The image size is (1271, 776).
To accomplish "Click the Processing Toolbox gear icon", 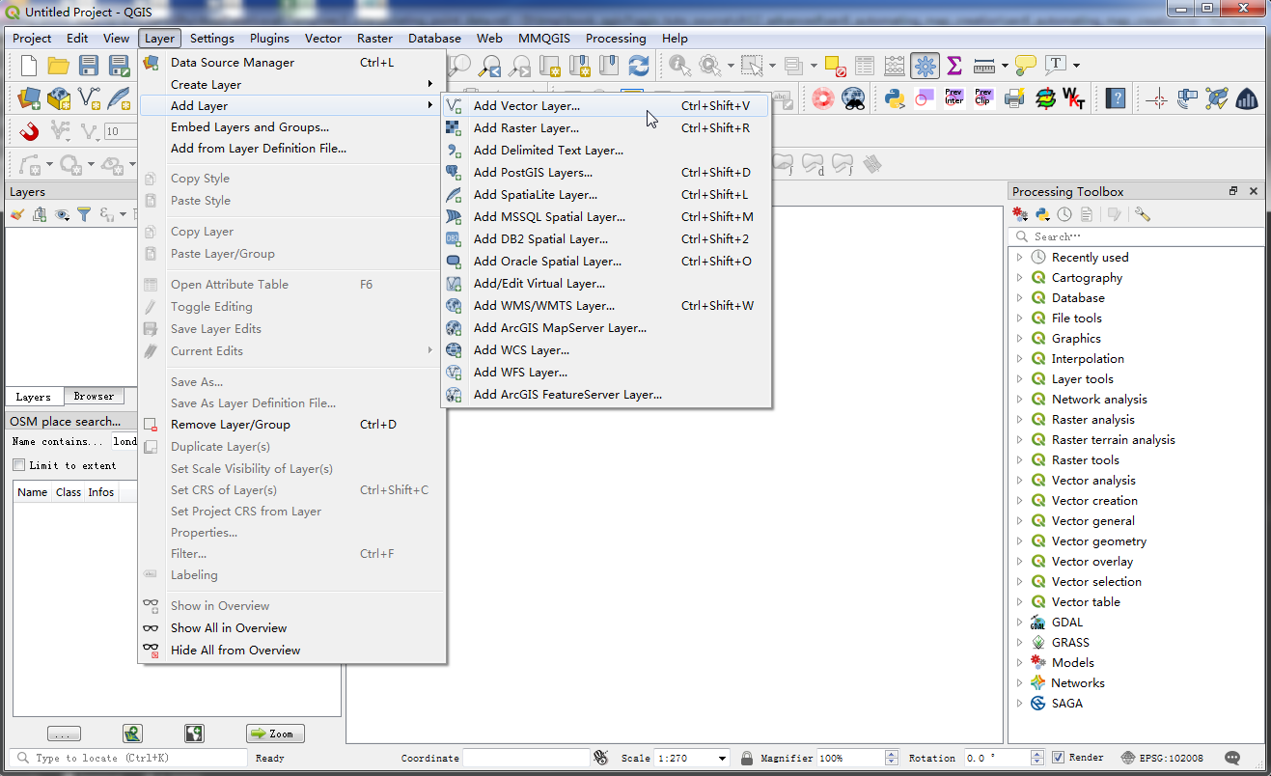I will 926,66.
